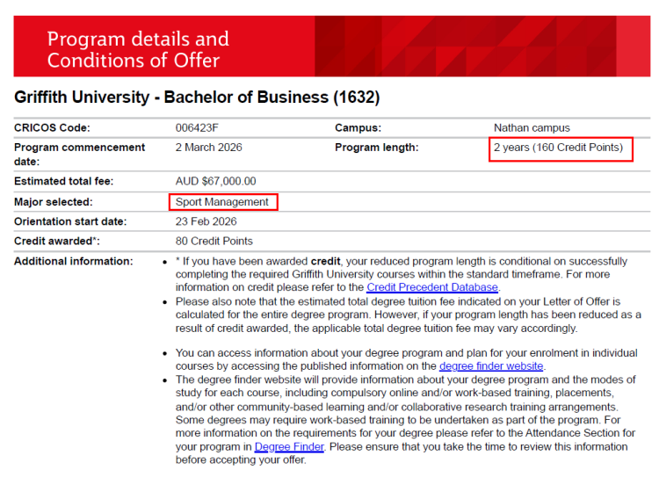
Task: Click the Program details and Conditions banner title
Action: tap(138, 49)
